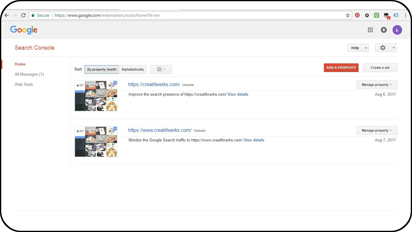The width and height of the screenshot is (412, 232).
Task: Click View details for www.creatifwerks.com traffic message
Action: coord(254,140)
